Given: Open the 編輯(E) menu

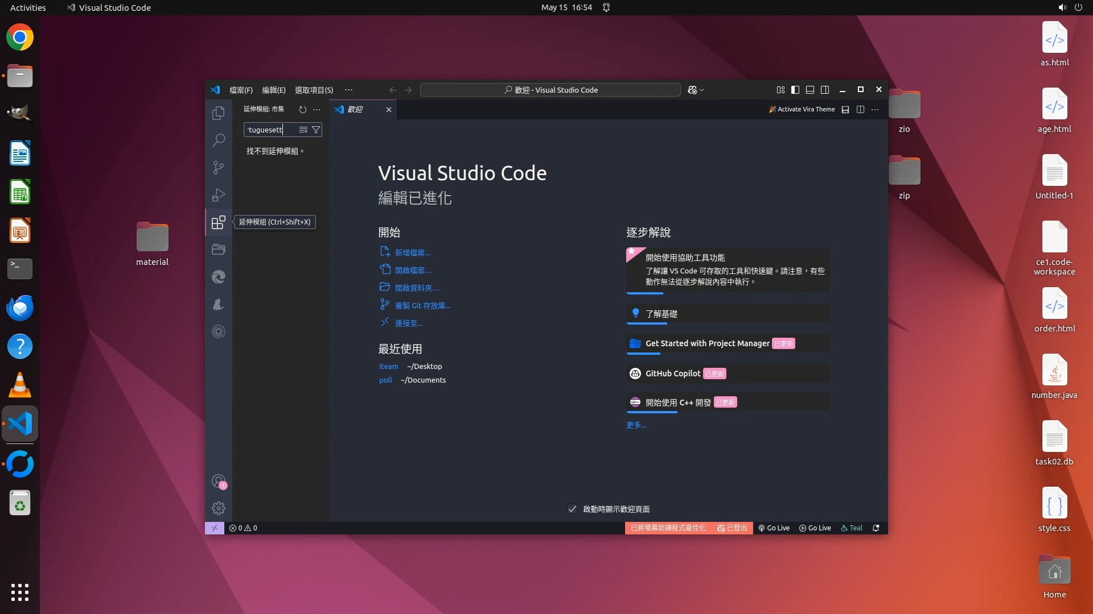Looking at the screenshot, I should [x=273, y=90].
